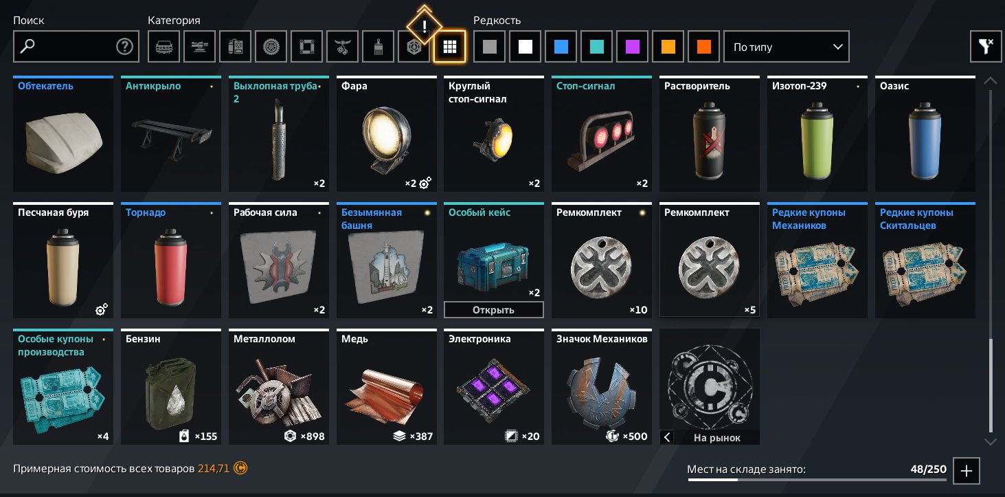Filter by paint brush category icon
The width and height of the screenshot is (1005, 497).
(378, 47)
